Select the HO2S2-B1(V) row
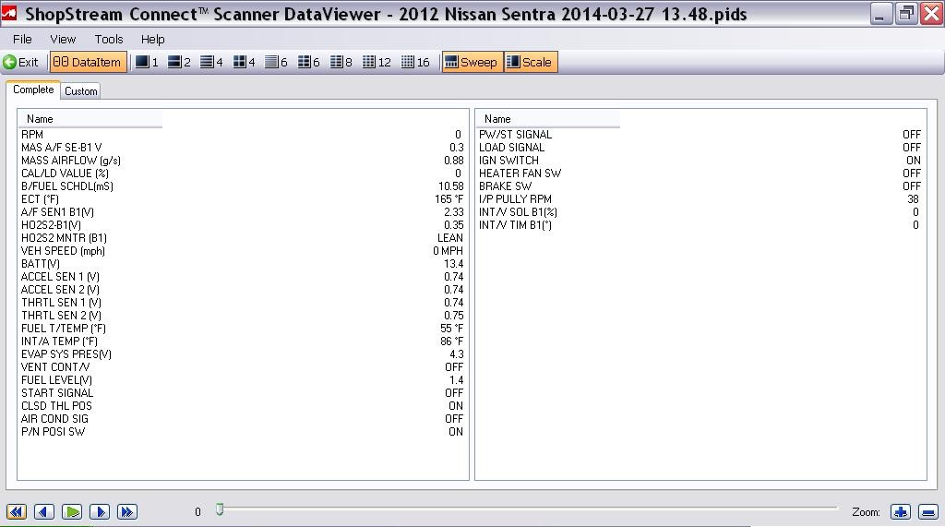Viewport: 945px width, 527px height. [243, 225]
